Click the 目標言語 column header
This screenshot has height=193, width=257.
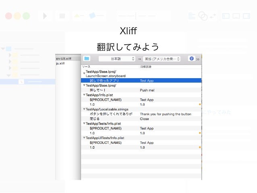click(146, 66)
